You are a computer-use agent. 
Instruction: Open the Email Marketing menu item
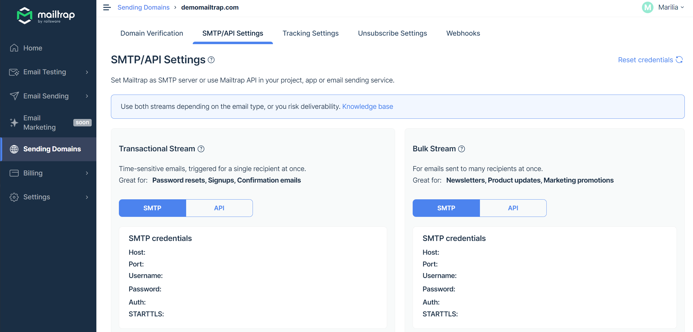click(48, 123)
